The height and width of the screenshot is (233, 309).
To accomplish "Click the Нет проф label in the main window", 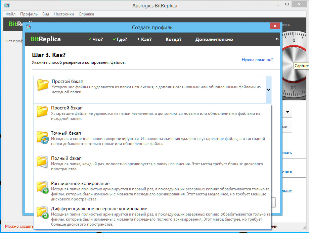I will tap(14, 41).
